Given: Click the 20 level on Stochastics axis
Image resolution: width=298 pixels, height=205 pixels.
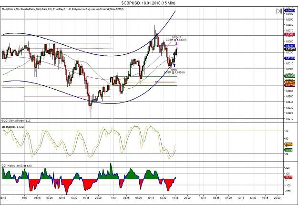Looking at the screenshot, I should [x=287, y=154].
